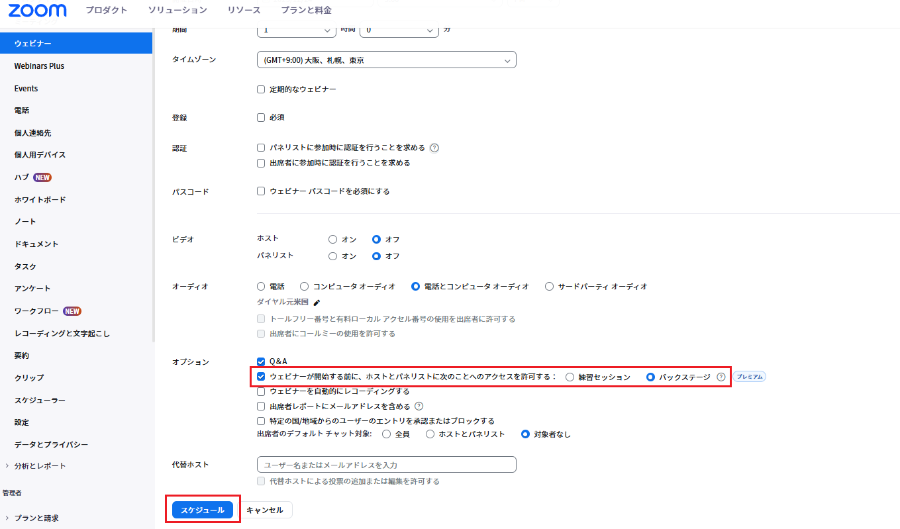Click the NEW badge next to ワークフロー

tap(72, 311)
